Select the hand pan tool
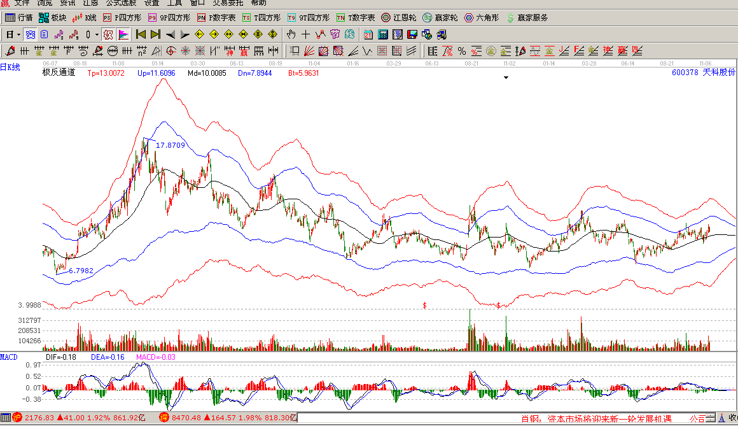The height and width of the screenshot is (426, 738). click(x=291, y=34)
